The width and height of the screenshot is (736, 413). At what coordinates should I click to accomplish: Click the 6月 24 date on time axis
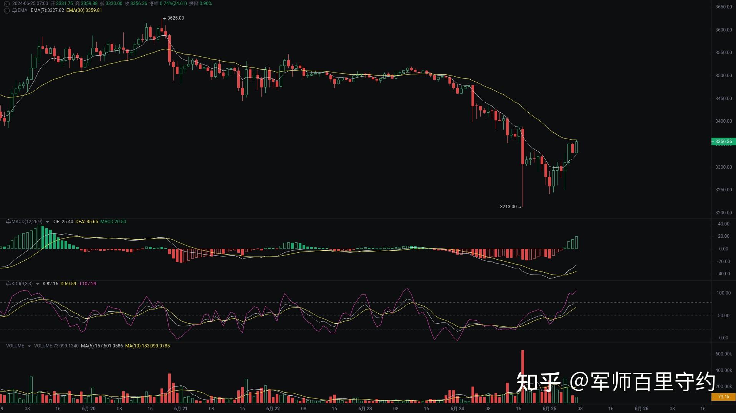coord(457,409)
